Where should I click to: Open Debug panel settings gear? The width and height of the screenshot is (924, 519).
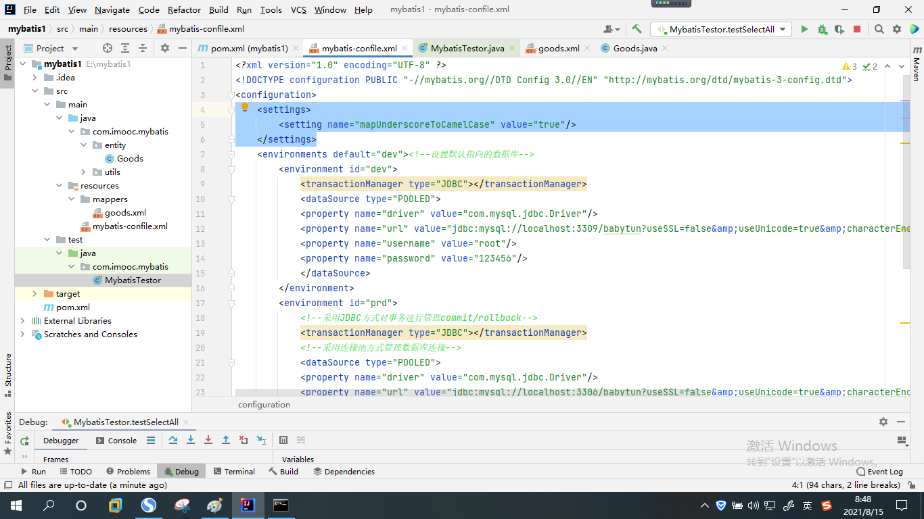tap(883, 422)
